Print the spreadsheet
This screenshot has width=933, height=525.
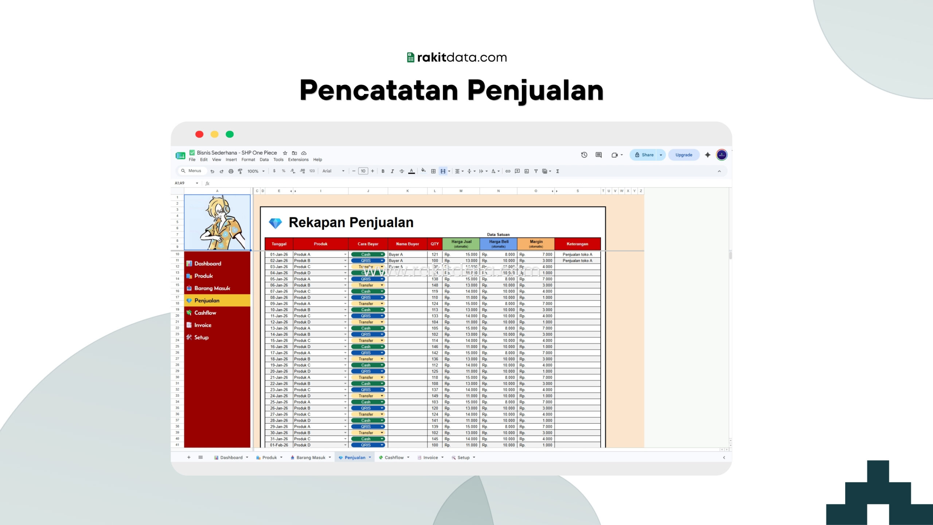point(231,171)
